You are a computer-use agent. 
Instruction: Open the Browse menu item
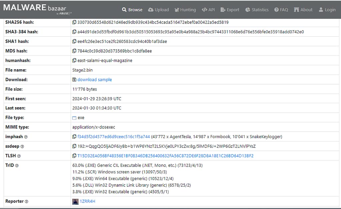click(x=132, y=10)
